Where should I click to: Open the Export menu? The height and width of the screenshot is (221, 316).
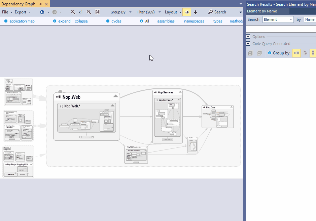click(21, 12)
